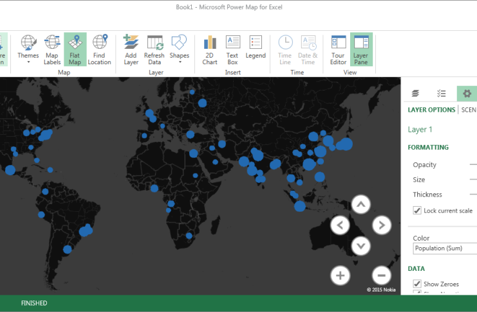Open Find Location tool
The height and width of the screenshot is (312, 477).
(100, 49)
